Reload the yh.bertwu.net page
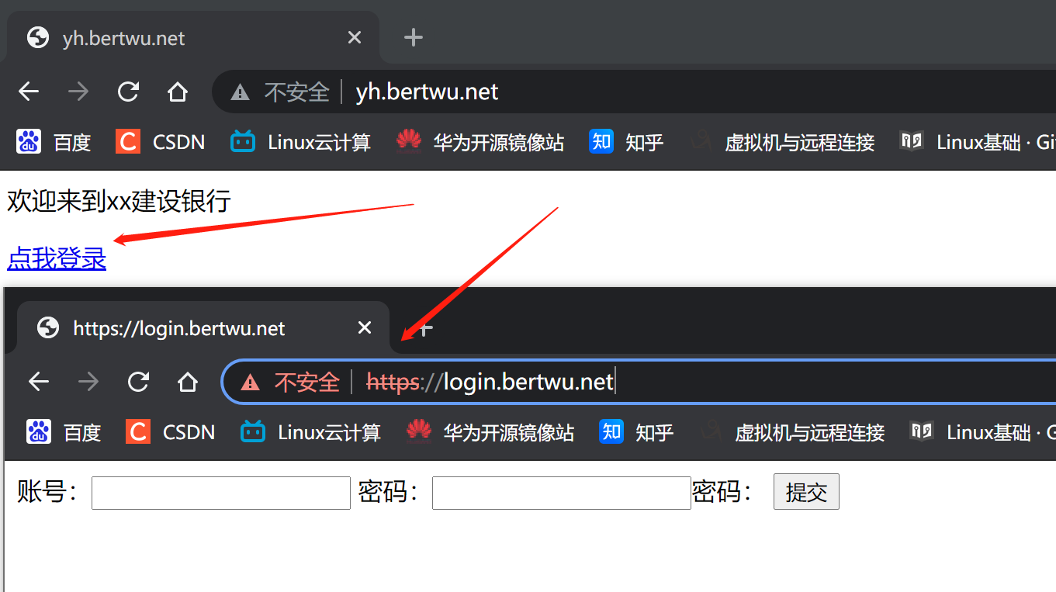The height and width of the screenshot is (592, 1056). [128, 92]
